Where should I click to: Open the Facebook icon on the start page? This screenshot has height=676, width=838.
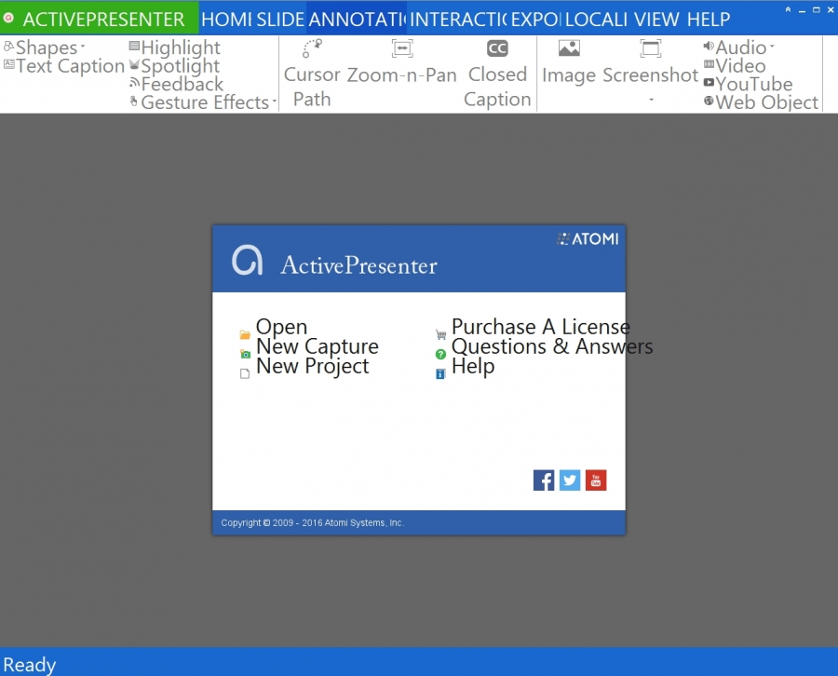point(544,480)
